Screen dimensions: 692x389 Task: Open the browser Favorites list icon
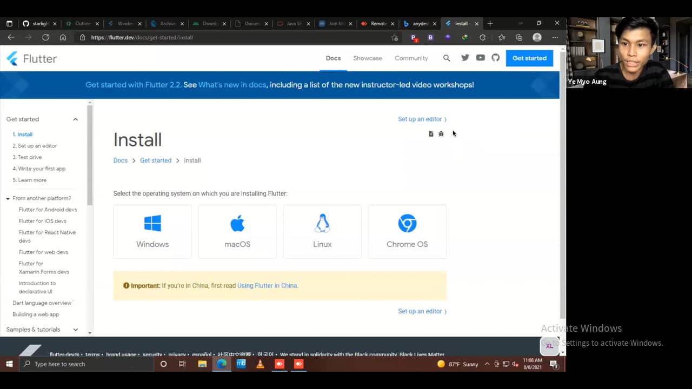click(501, 37)
